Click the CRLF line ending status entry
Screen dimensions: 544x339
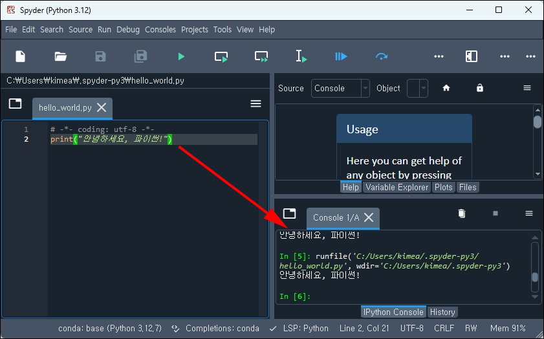click(444, 328)
